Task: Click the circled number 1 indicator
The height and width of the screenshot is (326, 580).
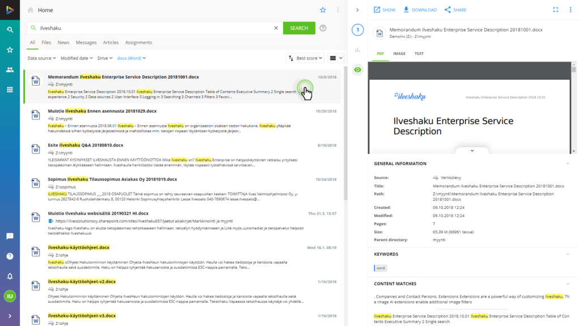Action: pos(357,30)
